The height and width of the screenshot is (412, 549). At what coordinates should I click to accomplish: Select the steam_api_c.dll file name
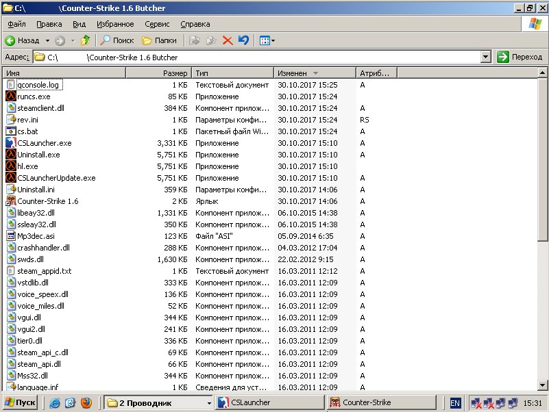coord(42,352)
